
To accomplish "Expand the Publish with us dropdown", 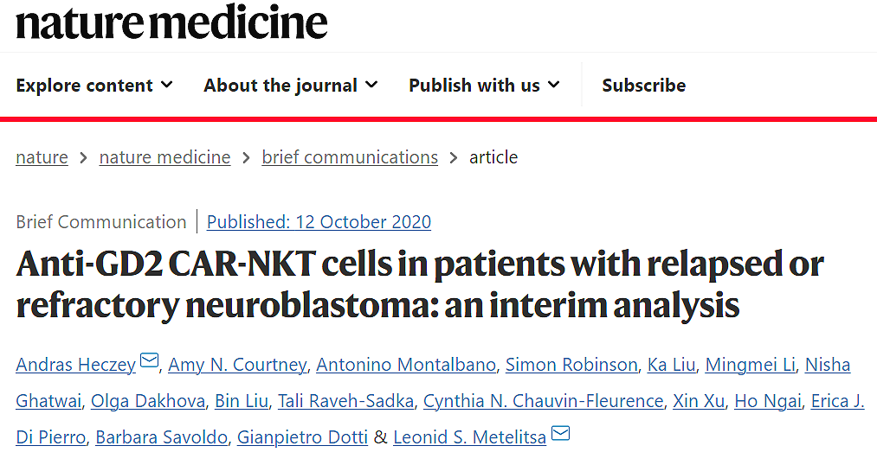I will point(484,86).
